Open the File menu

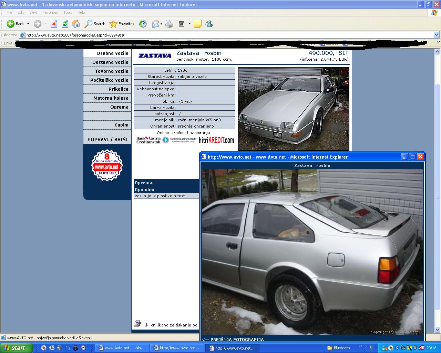click(x=9, y=12)
